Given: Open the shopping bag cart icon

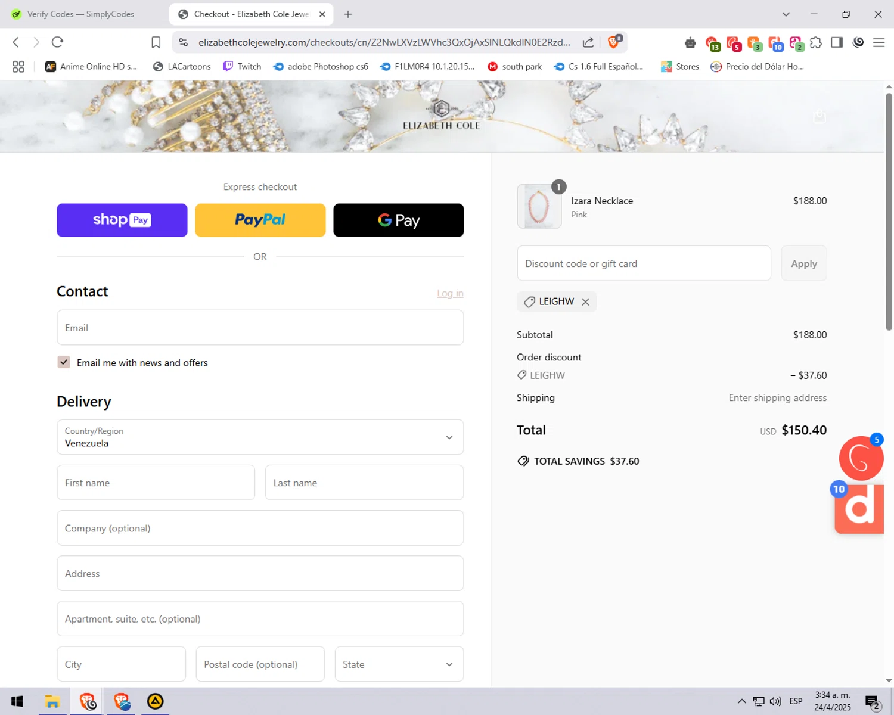Looking at the screenshot, I should pos(819,116).
